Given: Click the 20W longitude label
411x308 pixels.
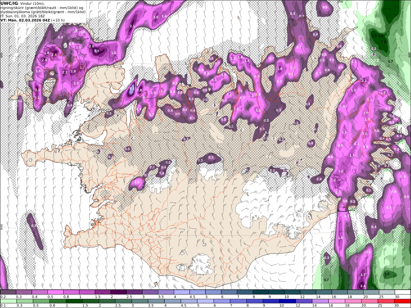Looking at the screenshot, I should (x=171, y=2).
